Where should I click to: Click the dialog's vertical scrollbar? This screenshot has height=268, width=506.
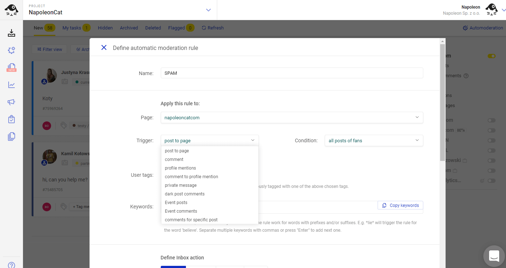(442, 102)
